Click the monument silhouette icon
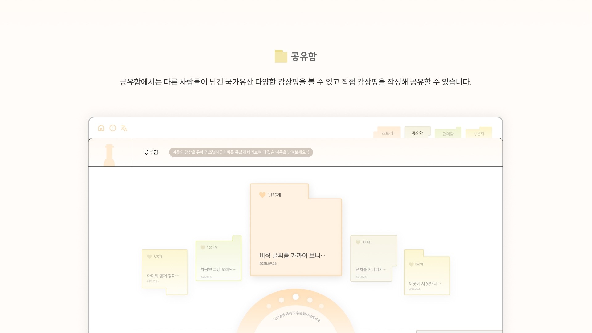This screenshot has width=592, height=333. click(109, 154)
